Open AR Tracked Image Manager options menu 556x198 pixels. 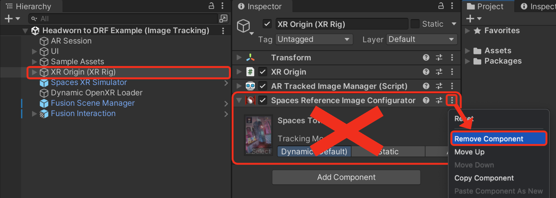pos(452,86)
